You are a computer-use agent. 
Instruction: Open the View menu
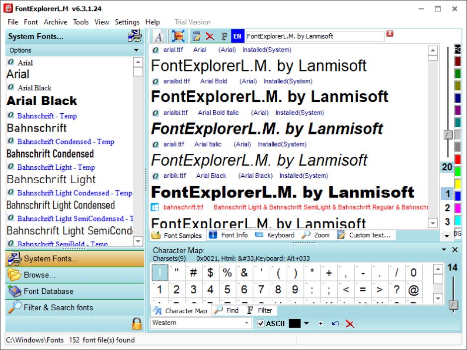(102, 22)
